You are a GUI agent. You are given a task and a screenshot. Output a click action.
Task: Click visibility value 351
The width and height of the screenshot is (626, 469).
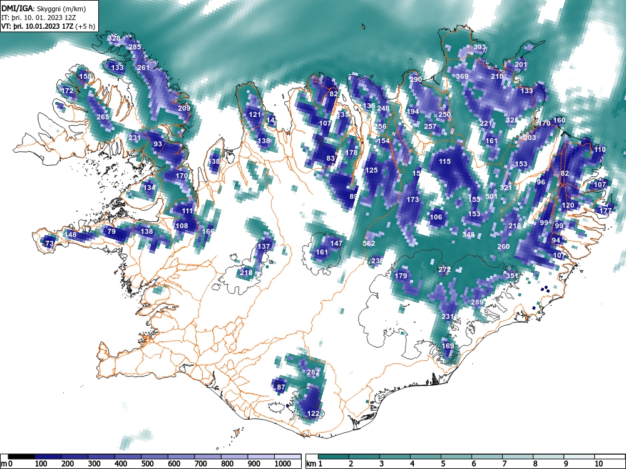coord(512,276)
